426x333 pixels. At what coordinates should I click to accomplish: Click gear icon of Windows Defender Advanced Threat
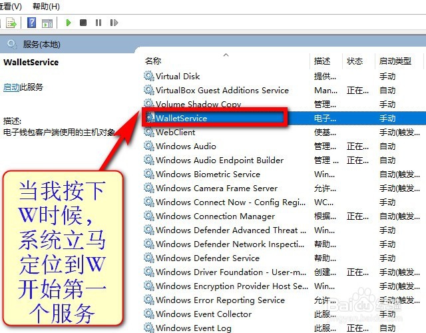tap(149, 230)
